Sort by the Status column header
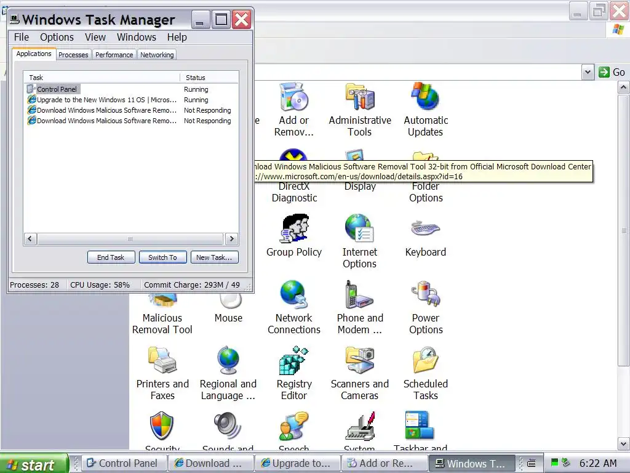630x473 pixels. tap(209, 78)
